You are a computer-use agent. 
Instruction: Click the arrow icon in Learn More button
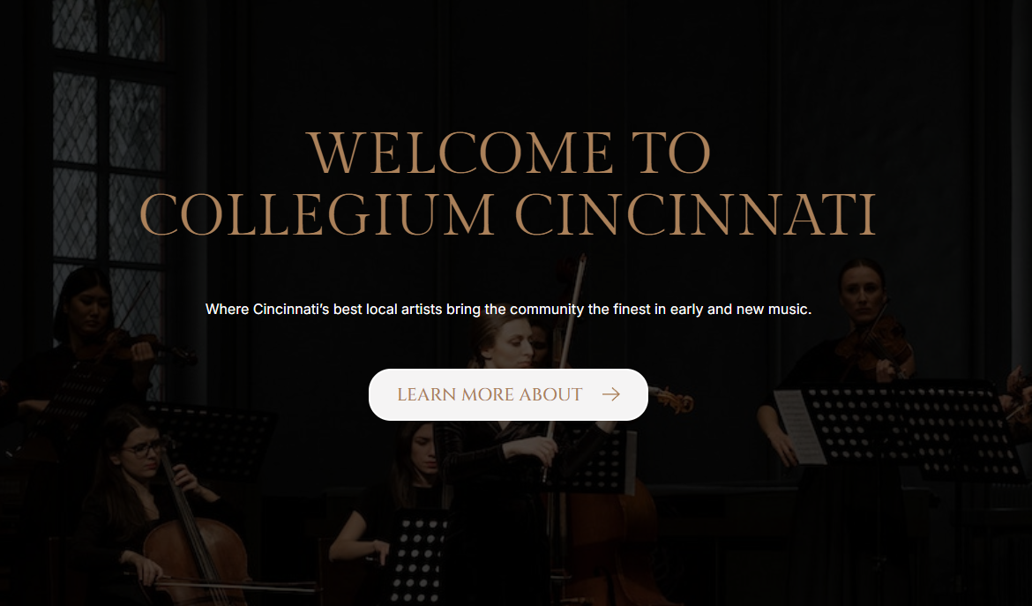click(610, 394)
